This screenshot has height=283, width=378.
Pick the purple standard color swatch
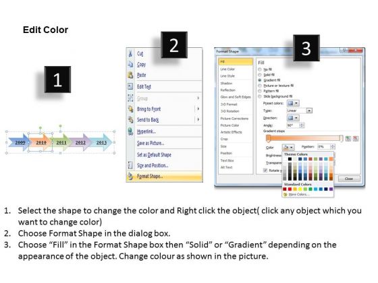click(331, 189)
